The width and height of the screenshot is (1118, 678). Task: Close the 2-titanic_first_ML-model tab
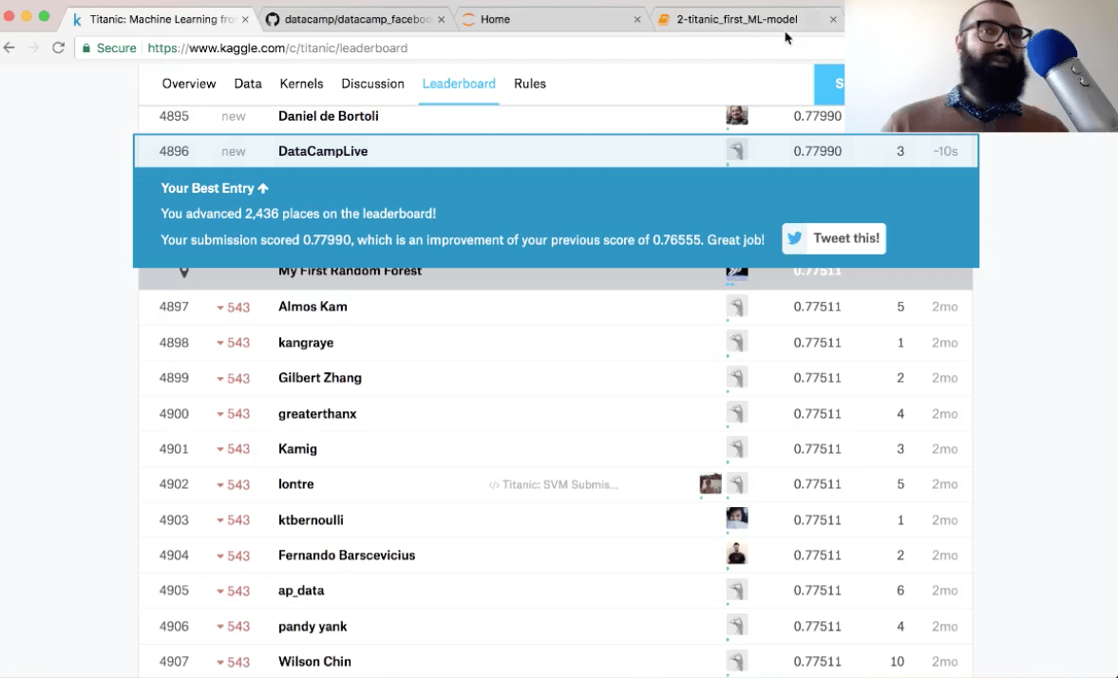click(833, 20)
